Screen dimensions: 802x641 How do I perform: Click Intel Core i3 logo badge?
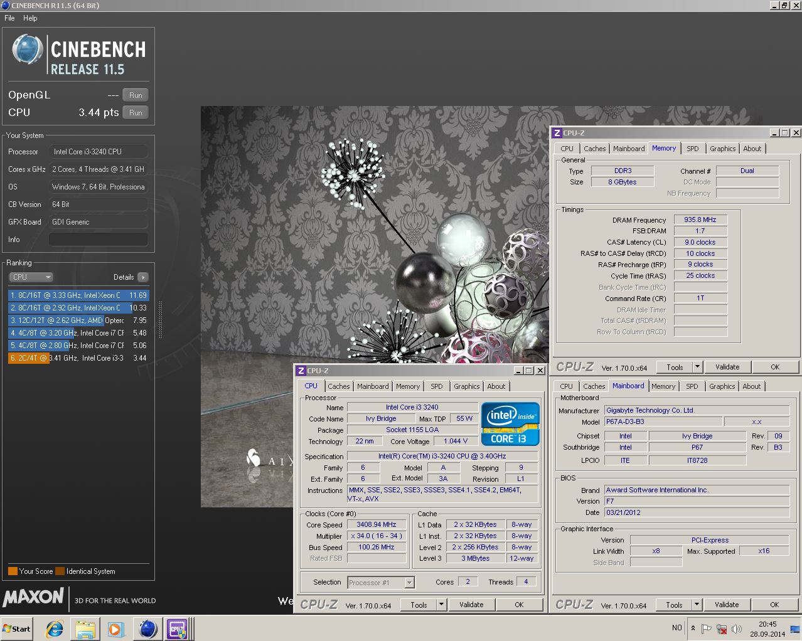pyautogui.click(x=510, y=424)
